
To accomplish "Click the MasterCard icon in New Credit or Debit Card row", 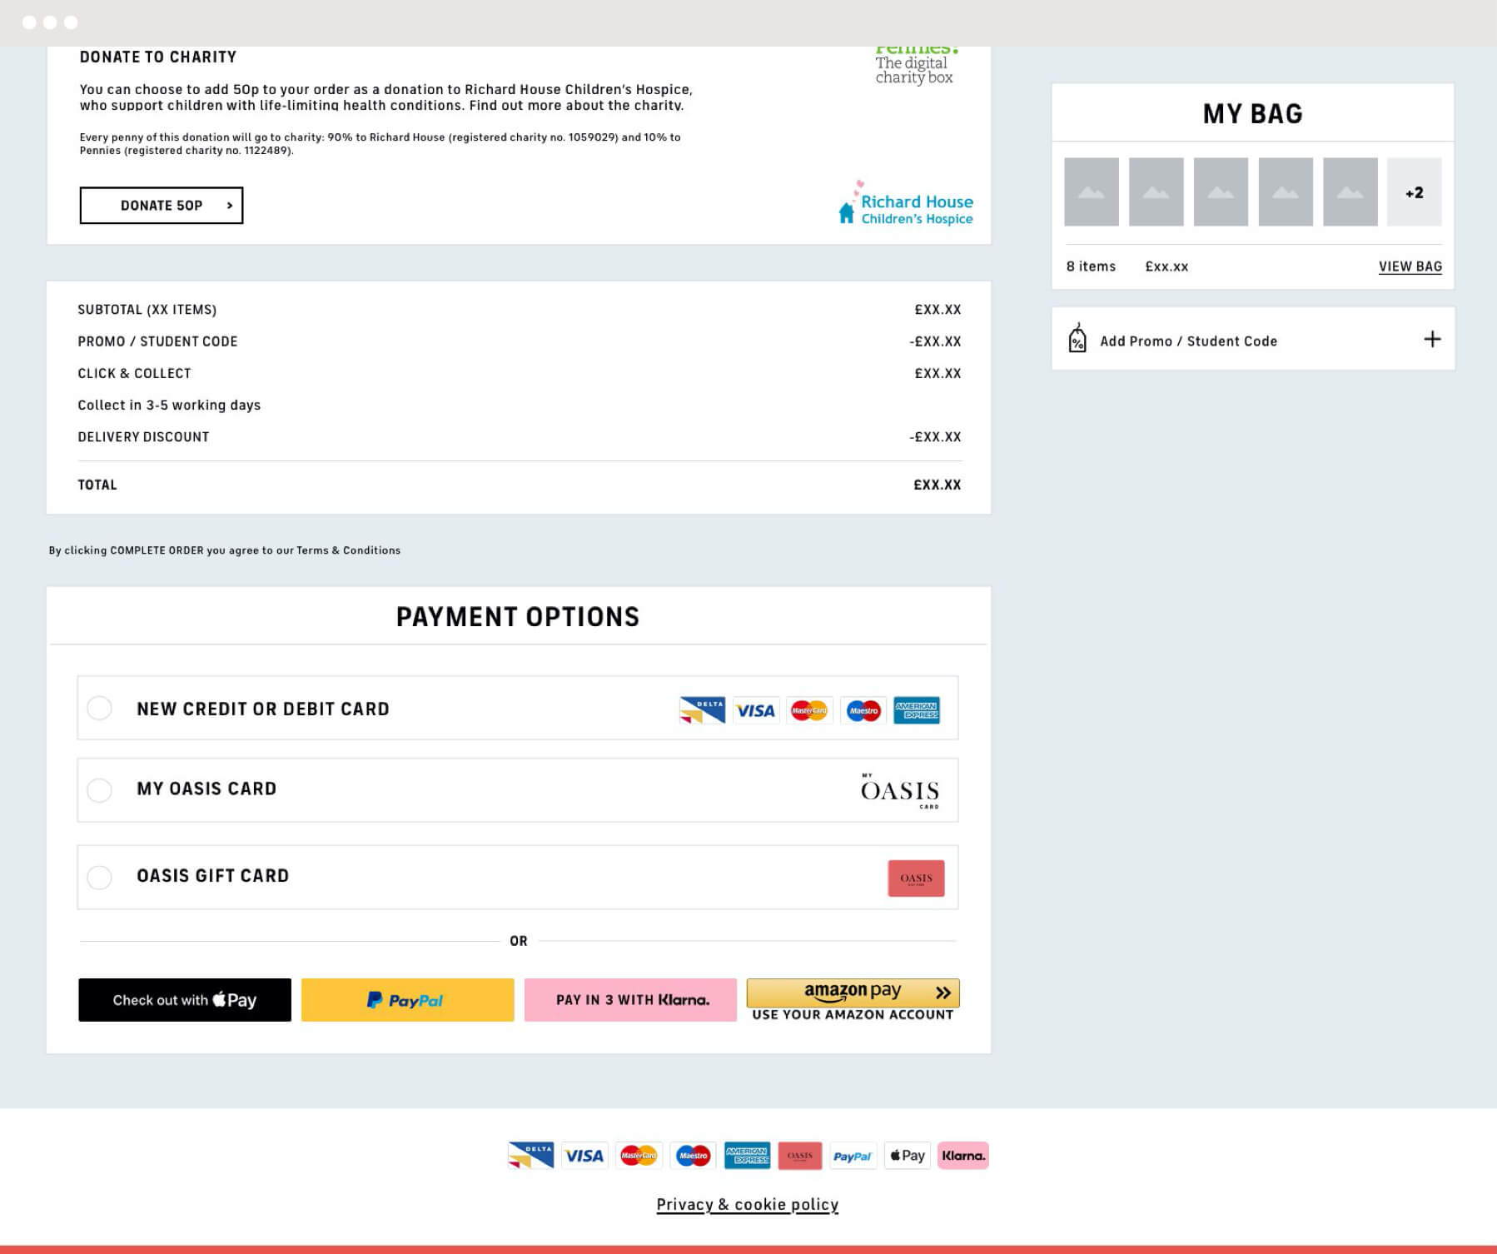I will [809, 710].
